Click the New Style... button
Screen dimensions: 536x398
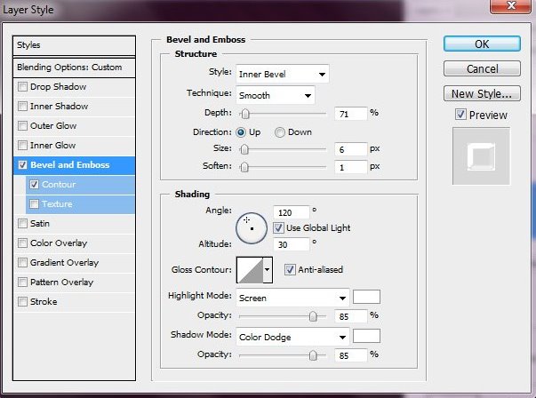click(x=481, y=93)
